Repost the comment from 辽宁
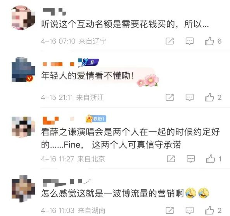 [x=170, y=41]
